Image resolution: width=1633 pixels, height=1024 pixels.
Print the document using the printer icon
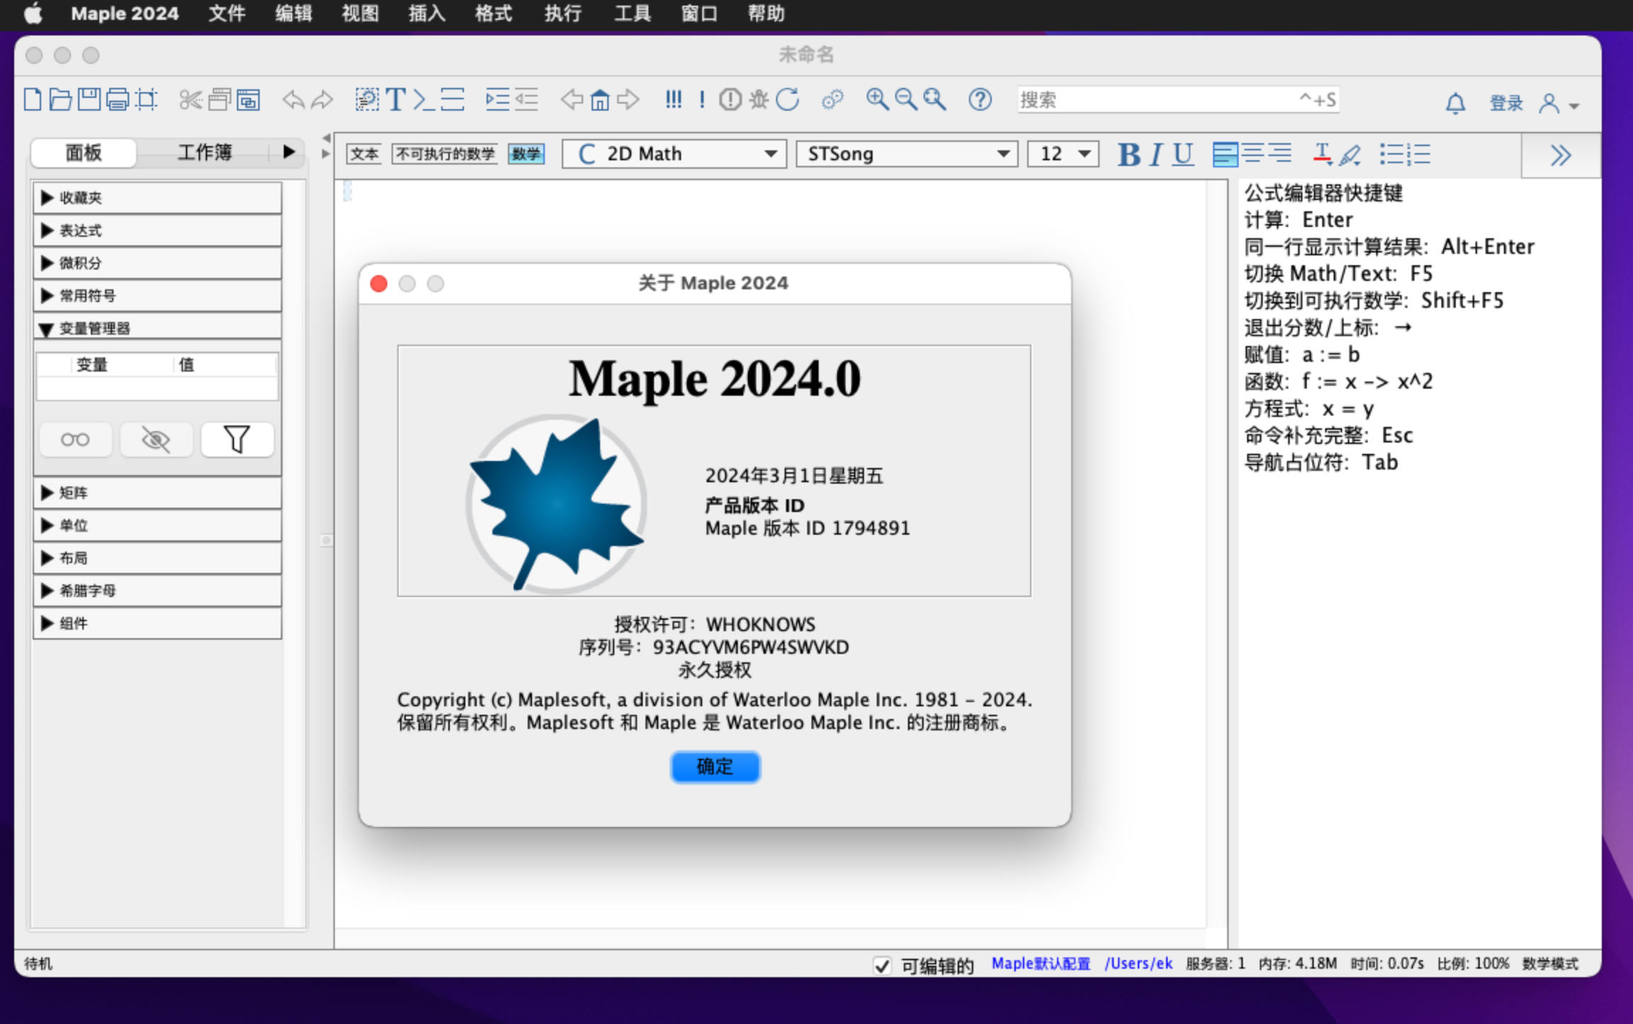[117, 99]
